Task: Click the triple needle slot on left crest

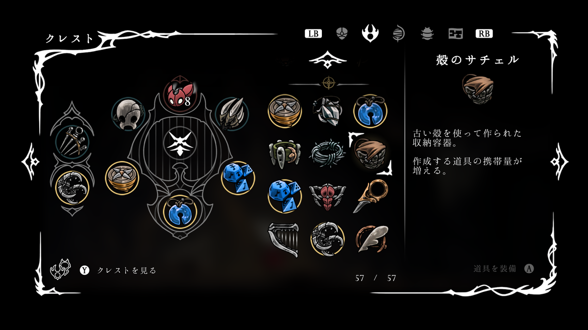Action: 72,141
